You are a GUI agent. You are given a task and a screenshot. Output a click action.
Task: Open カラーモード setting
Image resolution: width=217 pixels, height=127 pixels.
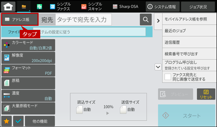pos(28,45)
